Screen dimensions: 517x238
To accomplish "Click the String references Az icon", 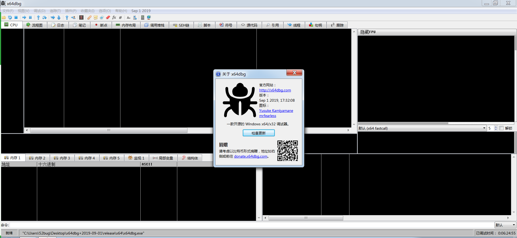I will (129, 17).
